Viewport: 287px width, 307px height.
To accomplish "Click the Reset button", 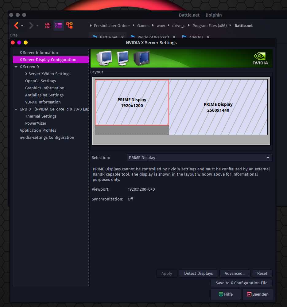I will (262, 273).
